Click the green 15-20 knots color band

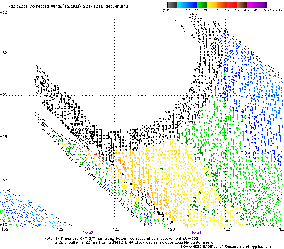click(x=202, y=5)
